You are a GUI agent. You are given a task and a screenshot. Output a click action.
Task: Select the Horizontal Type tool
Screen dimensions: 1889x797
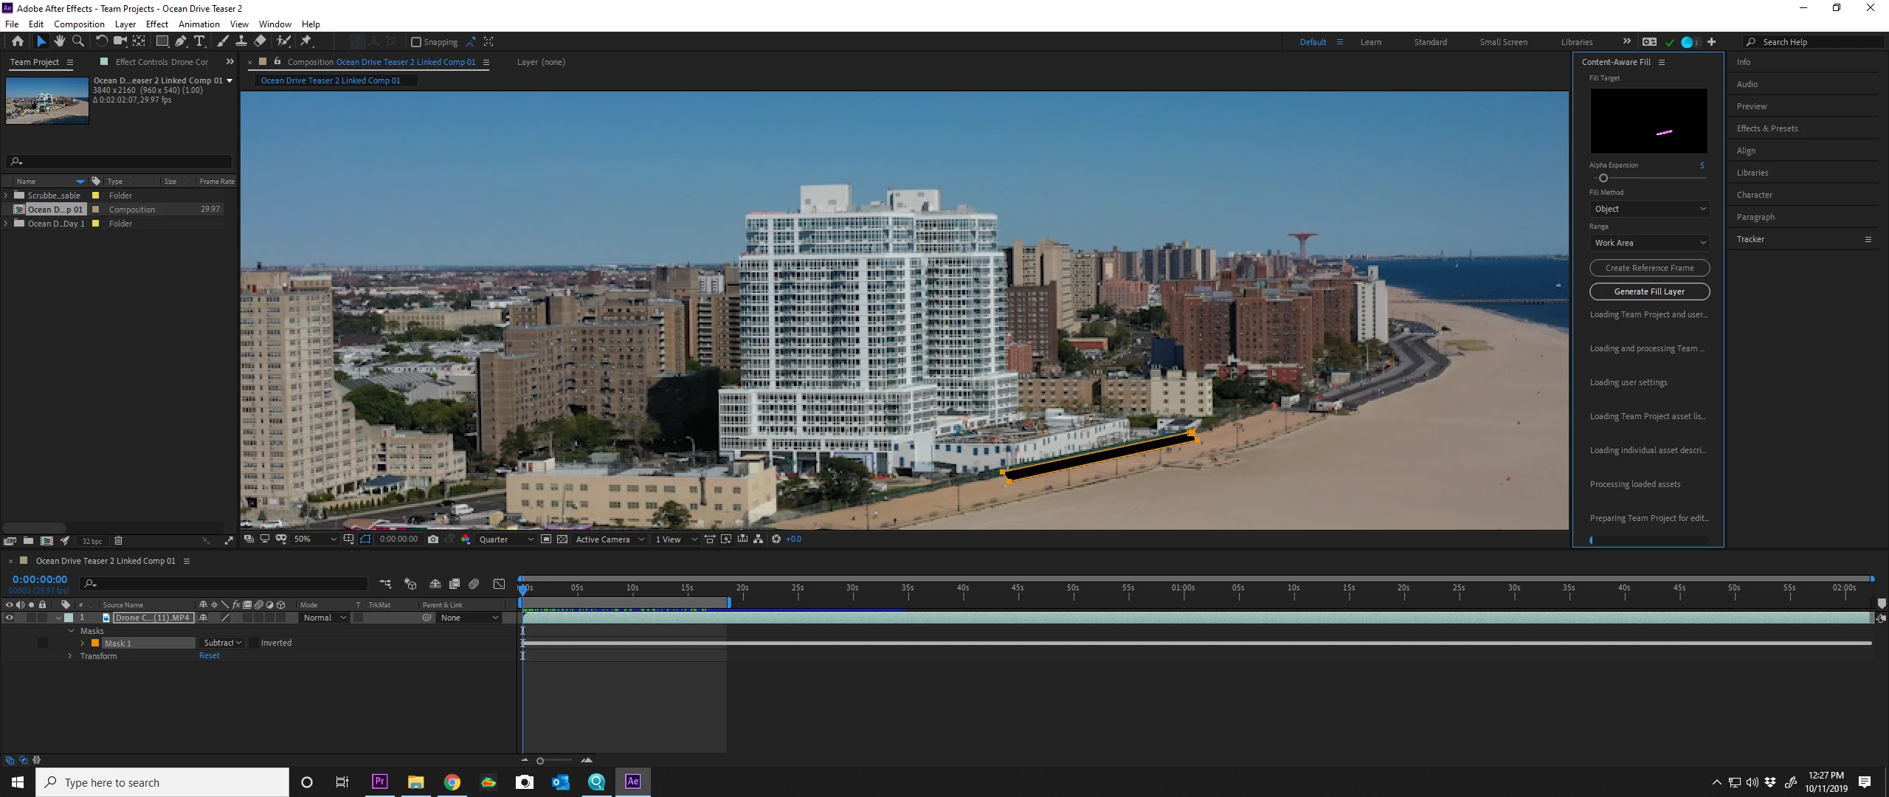pyautogui.click(x=199, y=41)
